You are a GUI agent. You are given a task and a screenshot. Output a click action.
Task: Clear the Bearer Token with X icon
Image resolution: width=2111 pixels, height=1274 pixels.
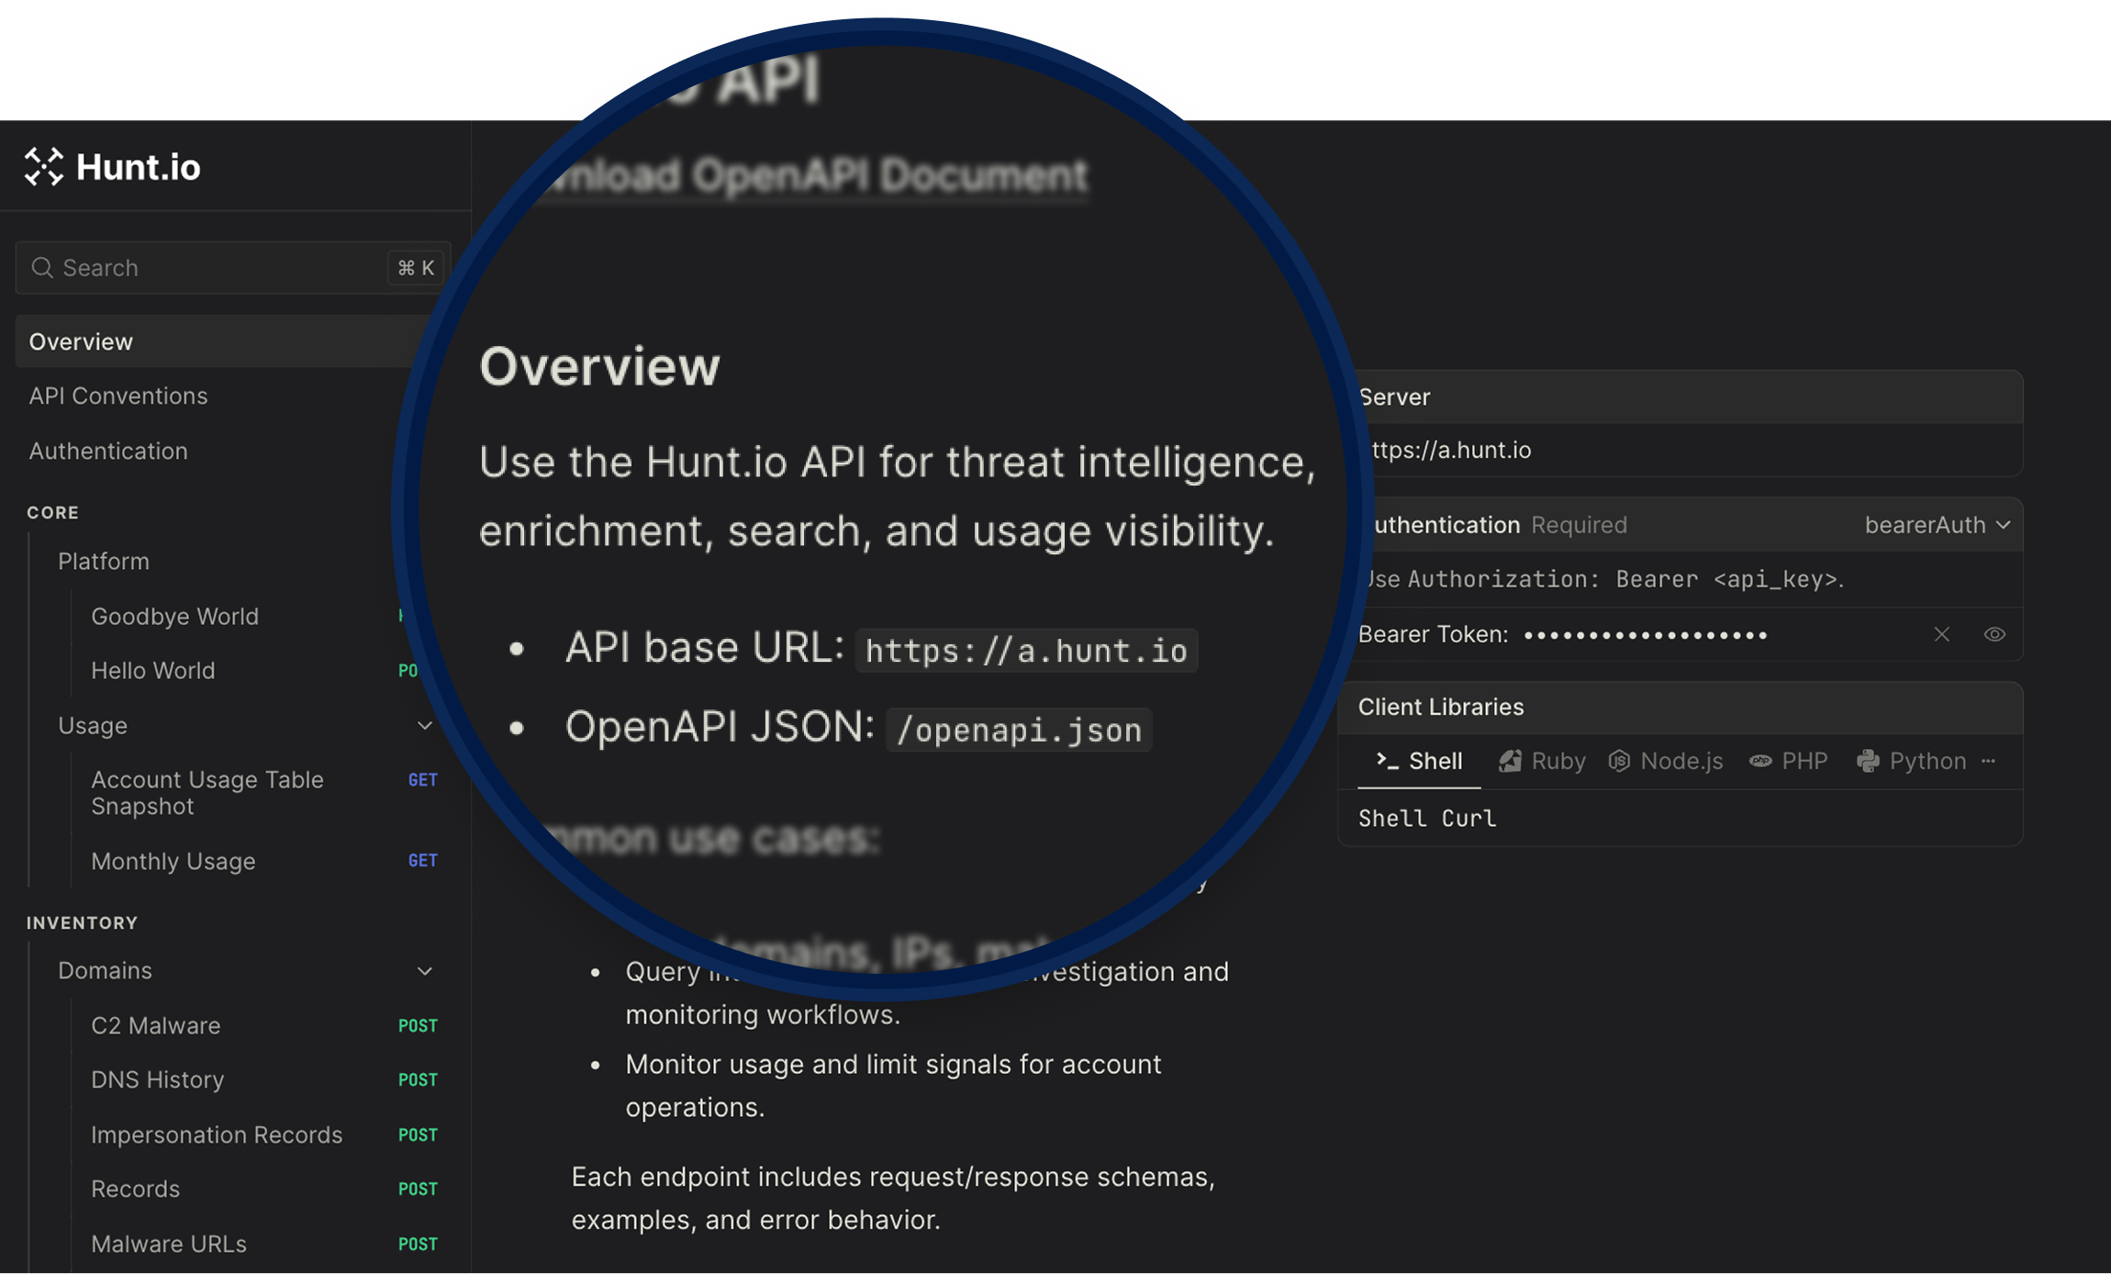coord(1942,634)
